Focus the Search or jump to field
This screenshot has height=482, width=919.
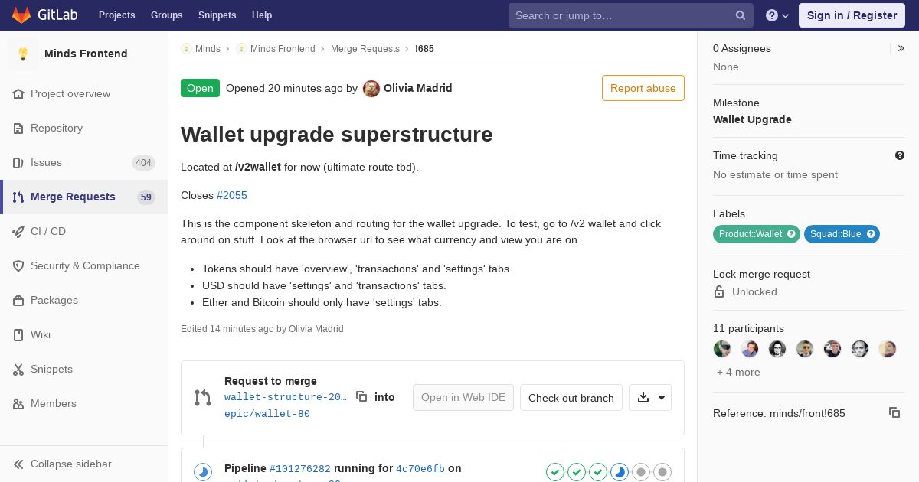click(x=622, y=15)
